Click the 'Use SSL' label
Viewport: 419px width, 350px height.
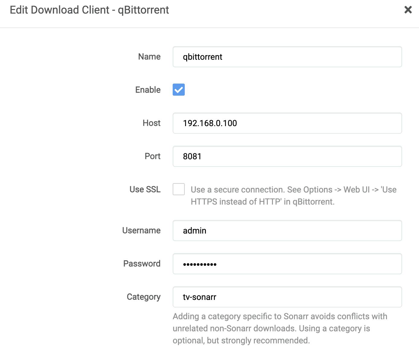click(x=145, y=189)
